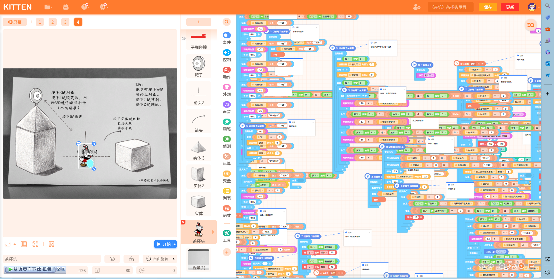This screenshot has width=554, height=279.
Task: Open the collaborator invite icon
Action: pos(417,7)
